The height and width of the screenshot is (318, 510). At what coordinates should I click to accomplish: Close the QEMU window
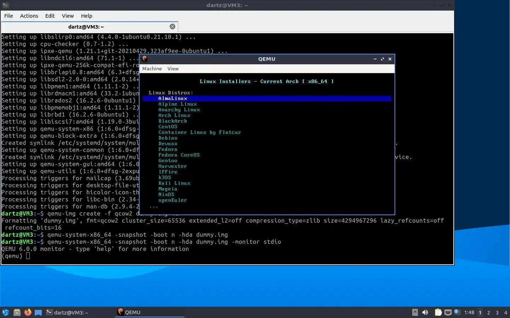coord(390,59)
